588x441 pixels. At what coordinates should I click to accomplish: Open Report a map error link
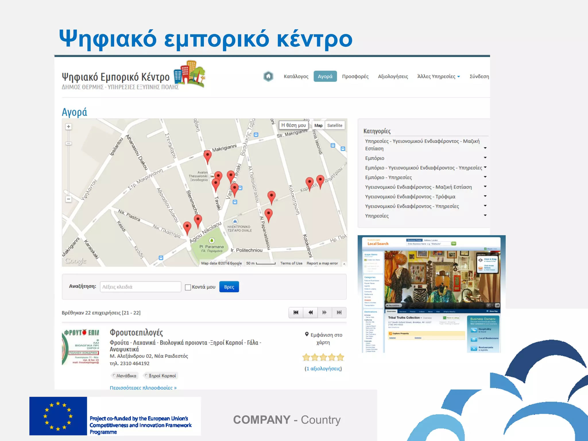pyautogui.click(x=322, y=263)
